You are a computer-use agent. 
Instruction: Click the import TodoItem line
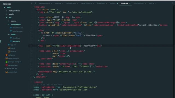coord(61,90)
